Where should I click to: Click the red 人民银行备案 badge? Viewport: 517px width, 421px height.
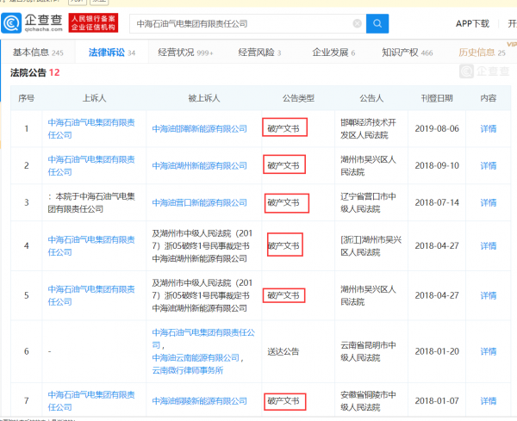(x=93, y=23)
